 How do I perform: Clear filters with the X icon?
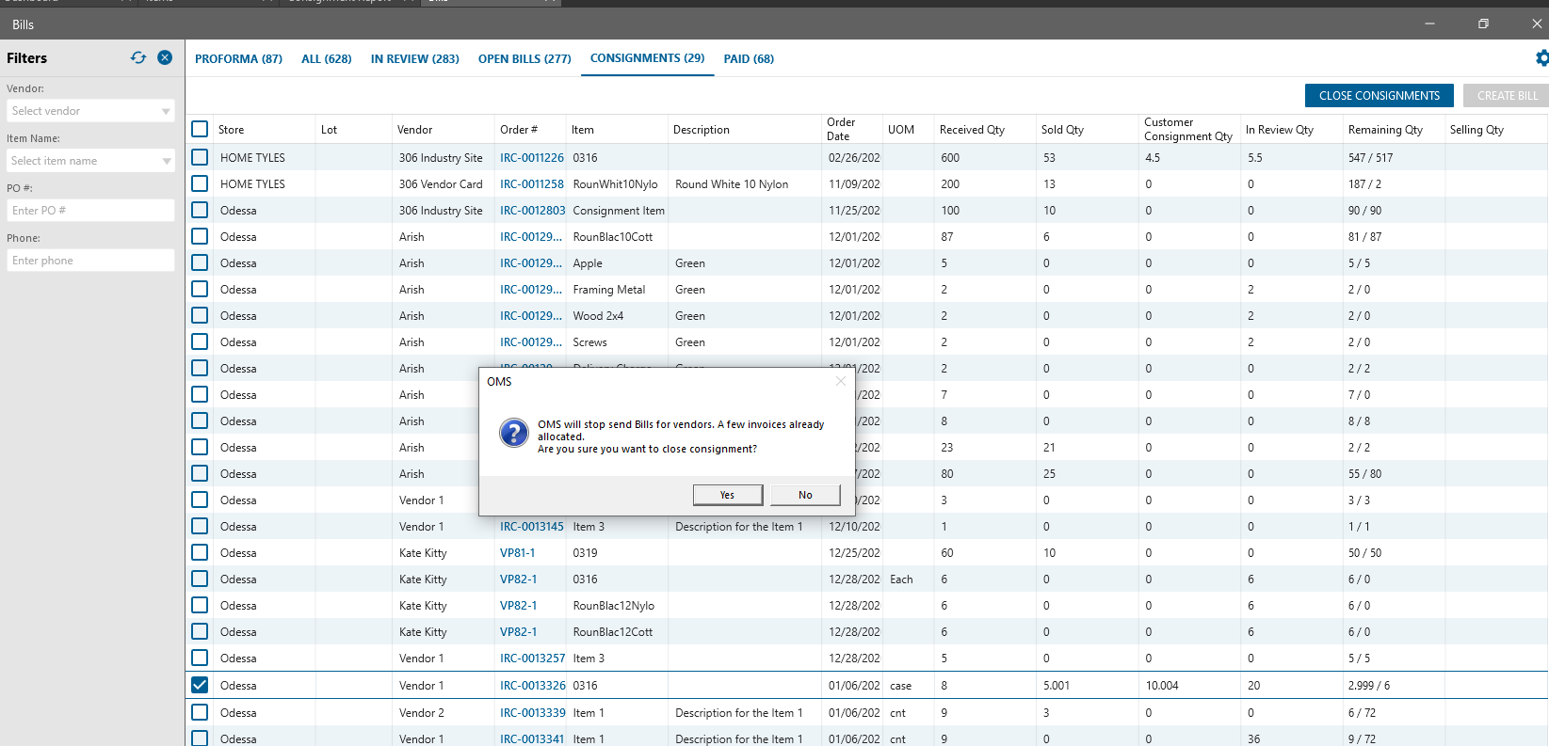(165, 57)
